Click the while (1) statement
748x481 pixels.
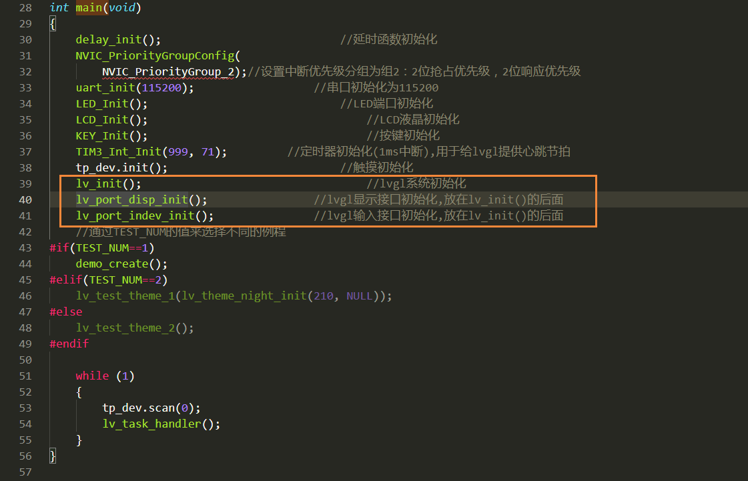(x=105, y=376)
